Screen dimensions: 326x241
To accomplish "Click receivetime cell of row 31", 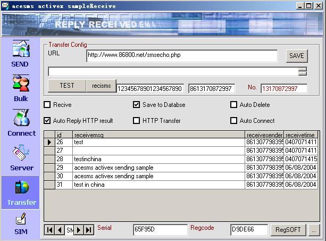I will (300, 185).
